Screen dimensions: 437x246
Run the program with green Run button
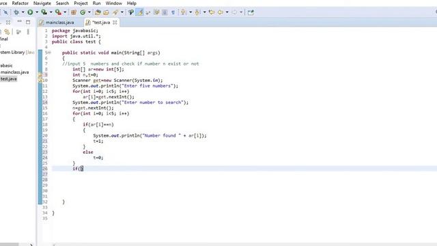(30, 12)
